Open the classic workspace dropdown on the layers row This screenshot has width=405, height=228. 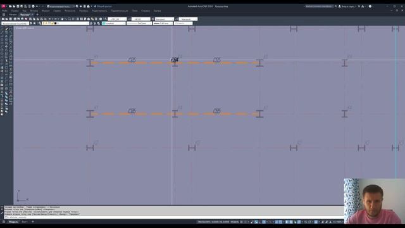click(x=15, y=23)
